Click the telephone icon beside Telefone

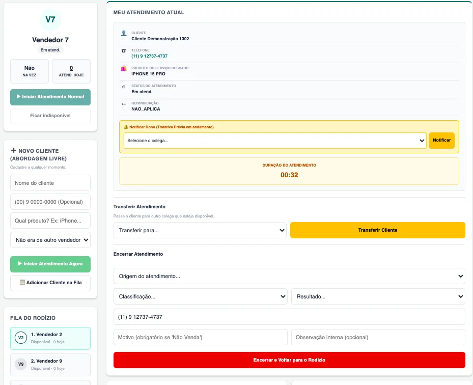point(124,51)
